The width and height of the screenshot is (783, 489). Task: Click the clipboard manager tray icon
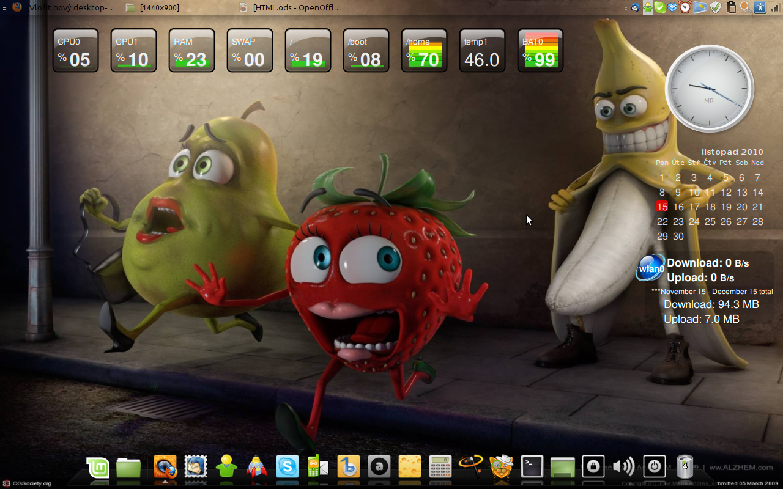pyautogui.click(x=730, y=7)
